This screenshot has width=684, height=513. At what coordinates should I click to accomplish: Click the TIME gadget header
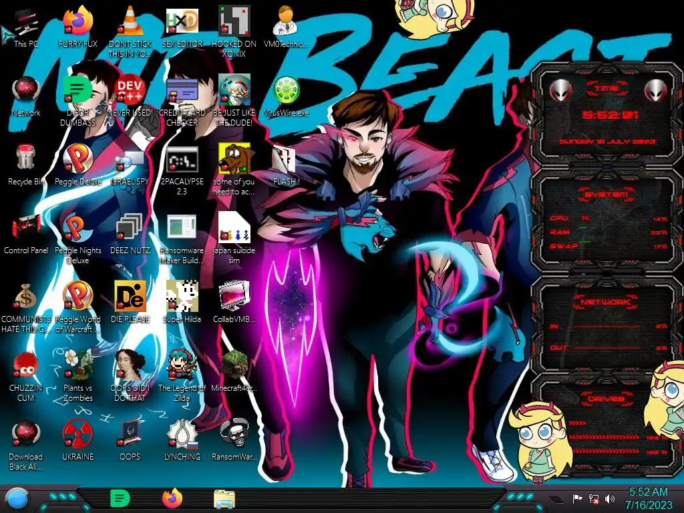pos(607,89)
